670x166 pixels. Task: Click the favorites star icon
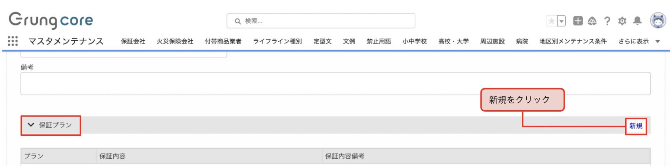tap(551, 21)
